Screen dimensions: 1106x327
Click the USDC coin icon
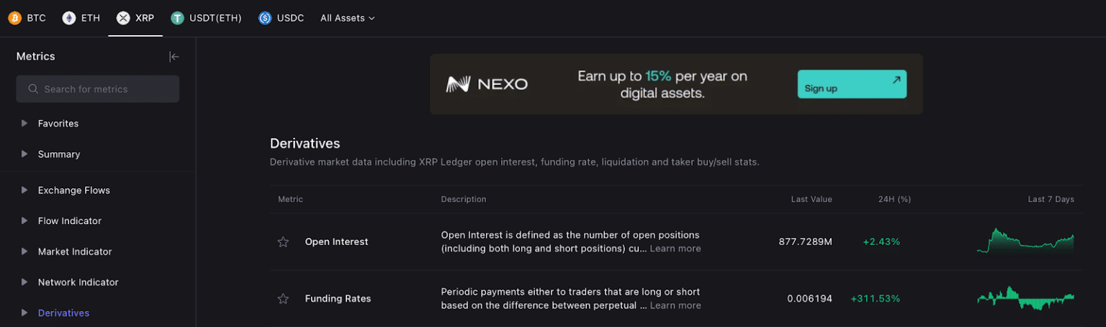click(x=265, y=18)
